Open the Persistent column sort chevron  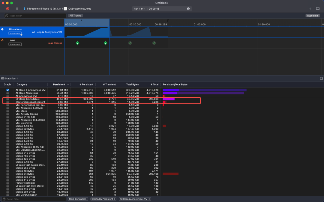(68, 85)
